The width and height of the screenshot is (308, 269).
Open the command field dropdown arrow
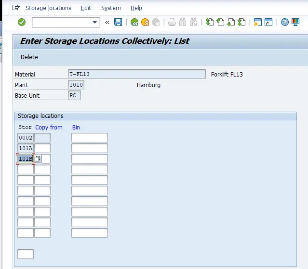[94, 23]
